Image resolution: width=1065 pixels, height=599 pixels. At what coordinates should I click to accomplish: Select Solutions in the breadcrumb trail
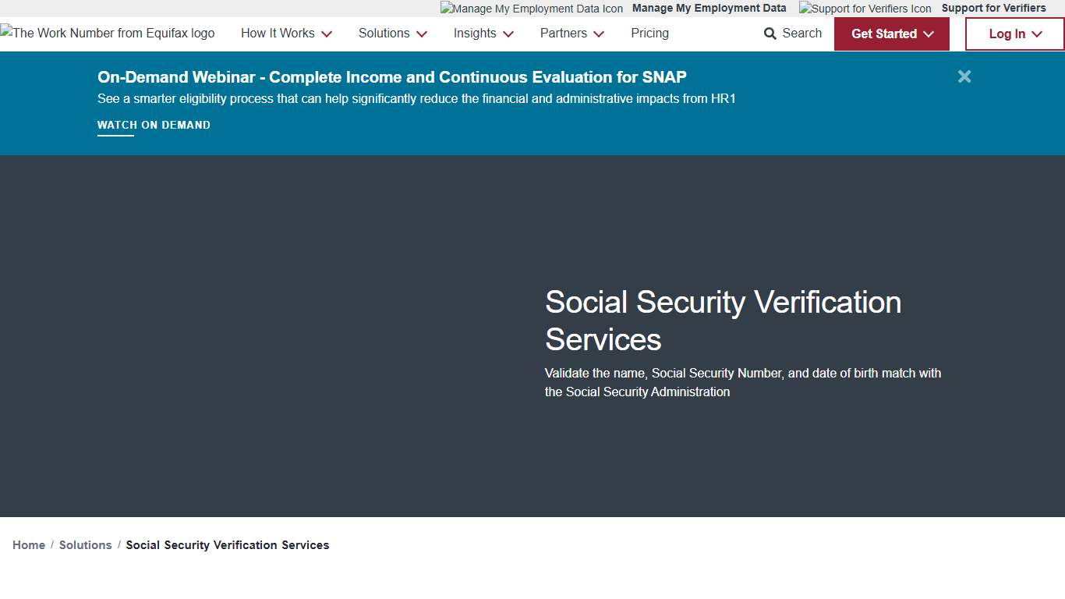click(85, 544)
